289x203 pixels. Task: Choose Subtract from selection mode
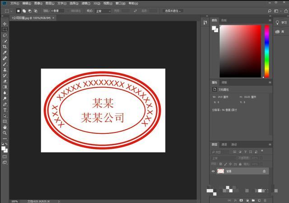(x=30, y=11)
